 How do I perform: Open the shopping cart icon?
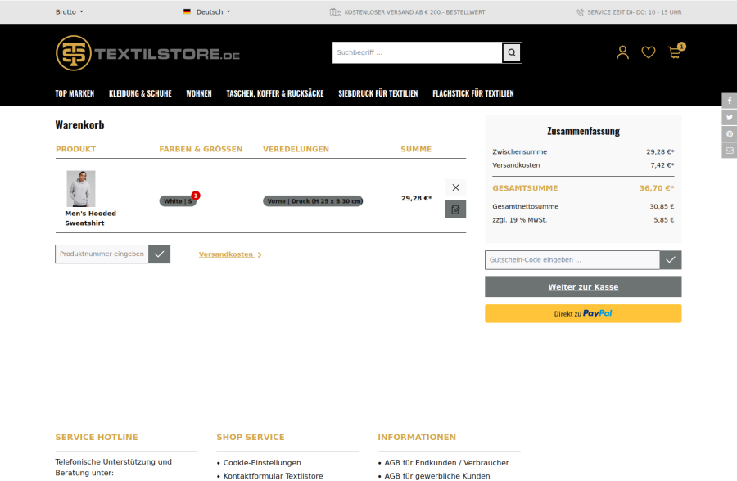click(674, 52)
